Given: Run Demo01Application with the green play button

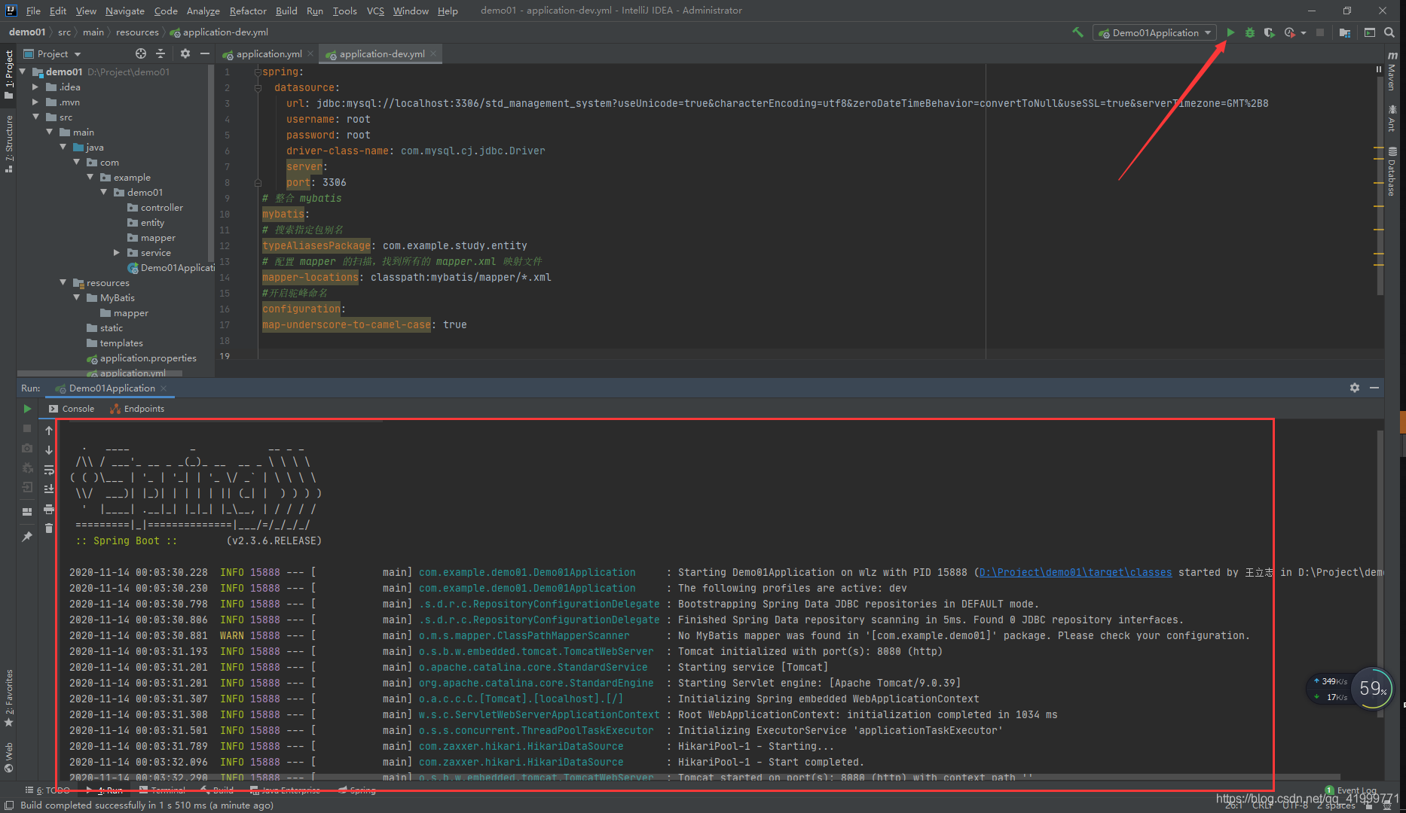Looking at the screenshot, I should (x=1230, y=32).
